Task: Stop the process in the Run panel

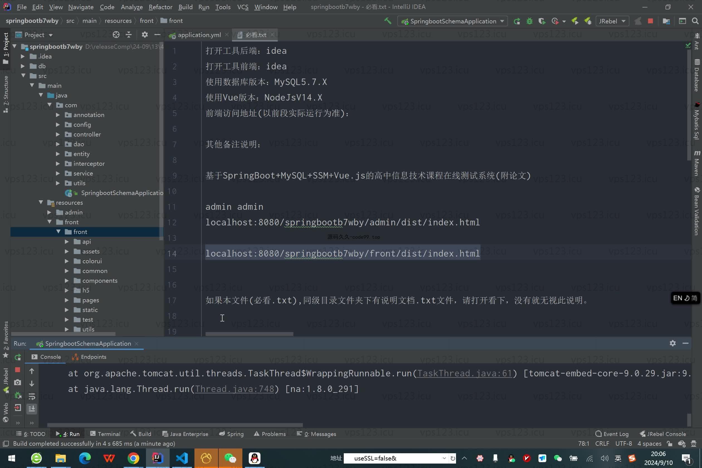Action: click(x=18, y=370)
